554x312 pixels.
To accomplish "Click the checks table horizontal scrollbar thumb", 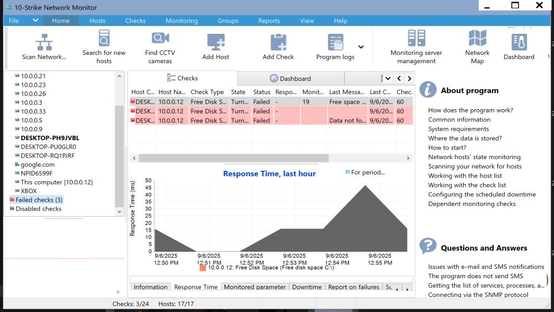I will [x=234, y=158].
